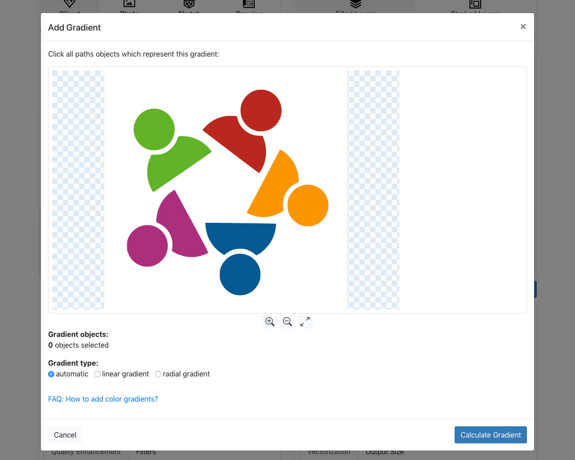575x460 pixels.
Task: Open the FAQ about color gradients
Action: coord(103,399)
